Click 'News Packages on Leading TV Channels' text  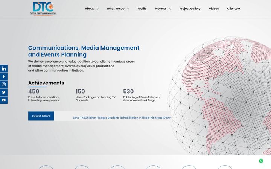pyautogui.click(x=95, y=99)
